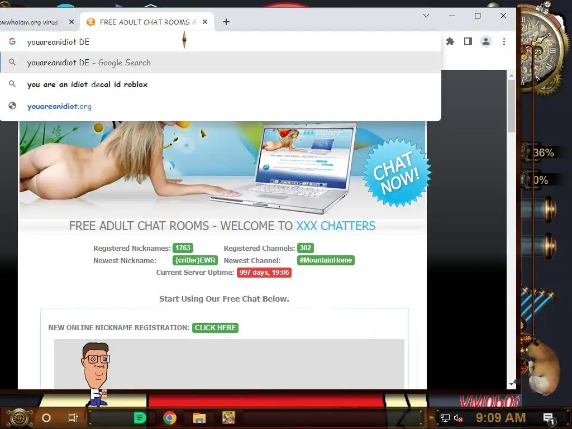Open the hamster Box app on the taskbar
Viewport: 572px width, 429px height.
click(x=228, y=418)
